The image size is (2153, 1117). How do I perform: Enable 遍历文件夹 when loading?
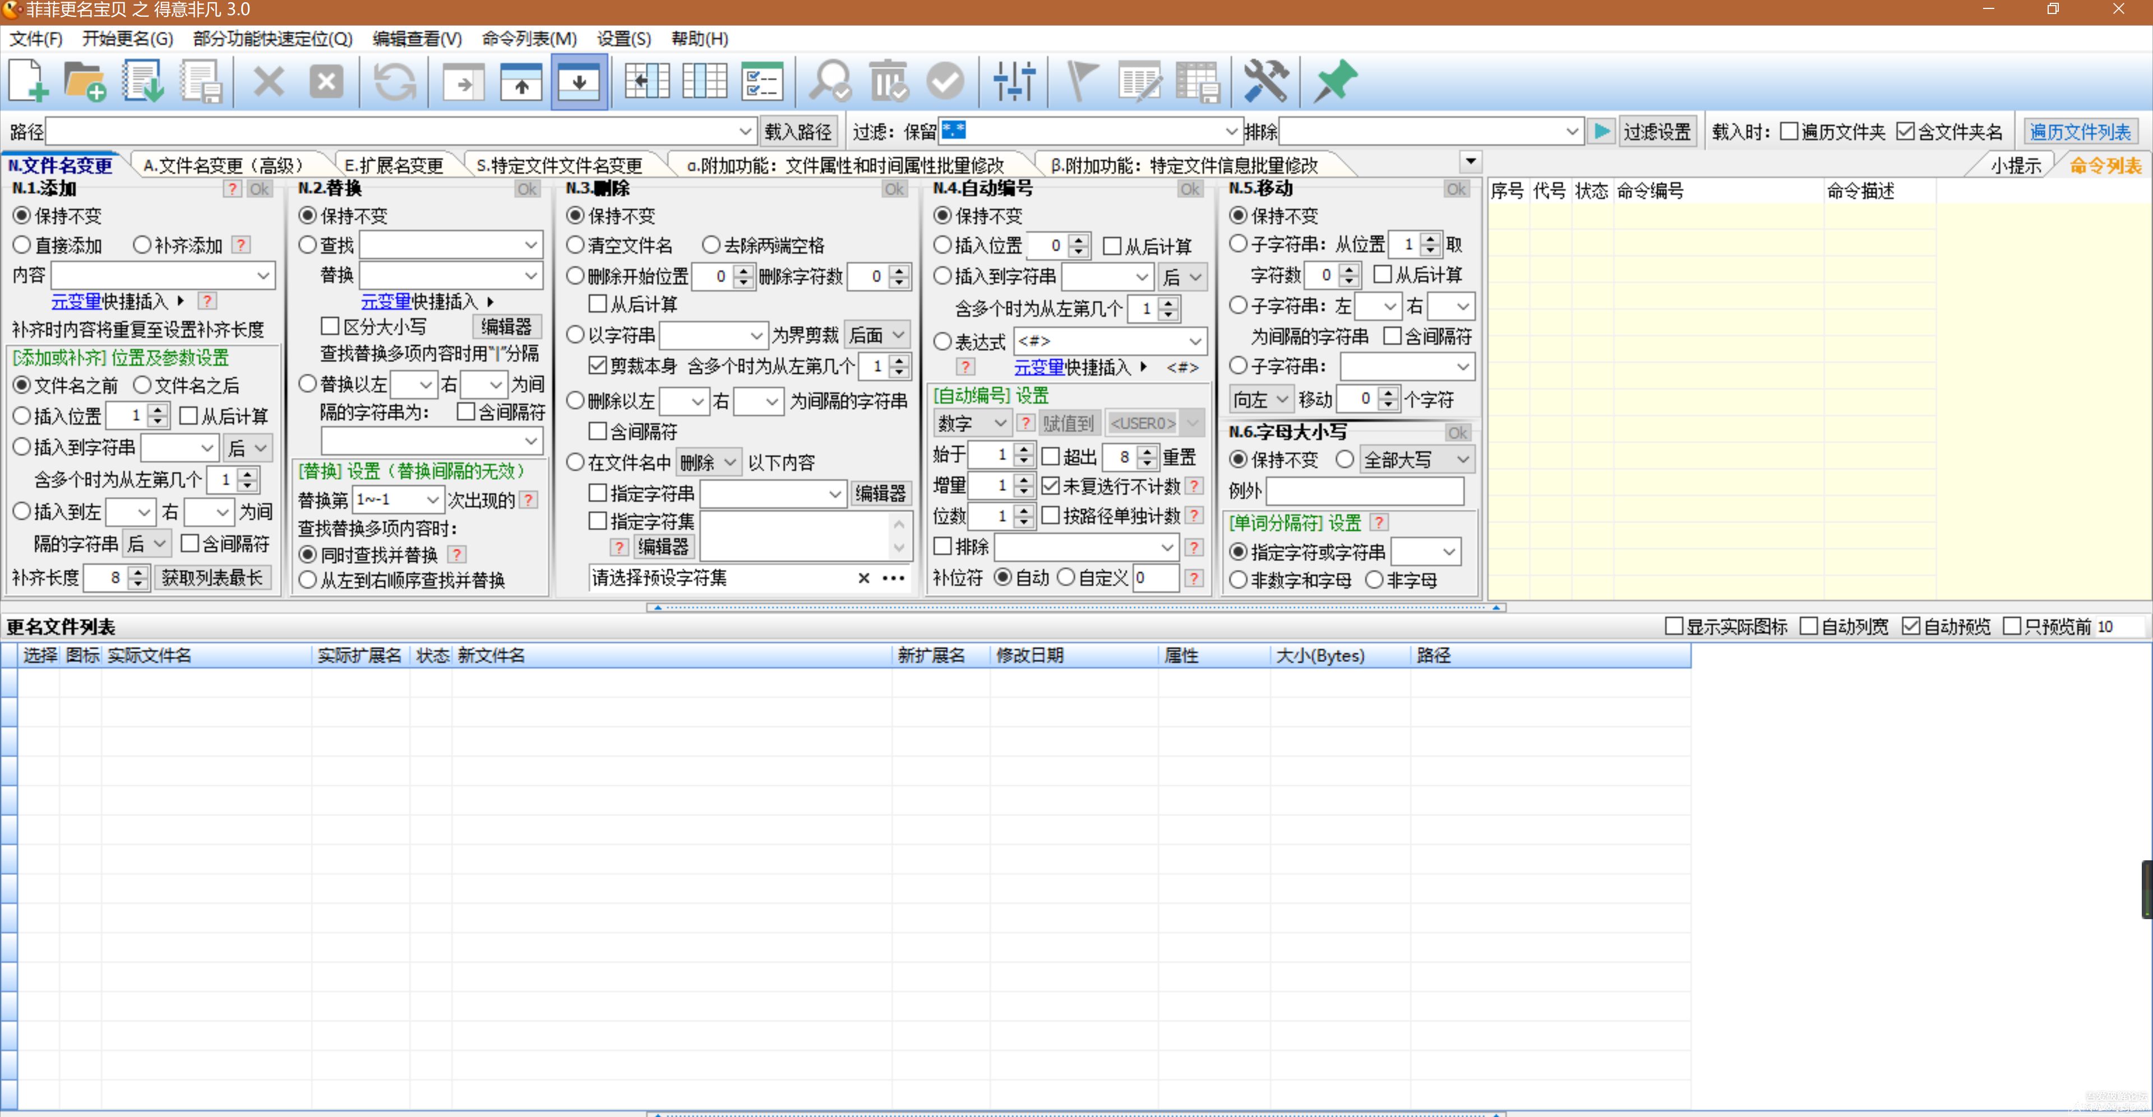pyautogui.click(x=1790, y=131)
